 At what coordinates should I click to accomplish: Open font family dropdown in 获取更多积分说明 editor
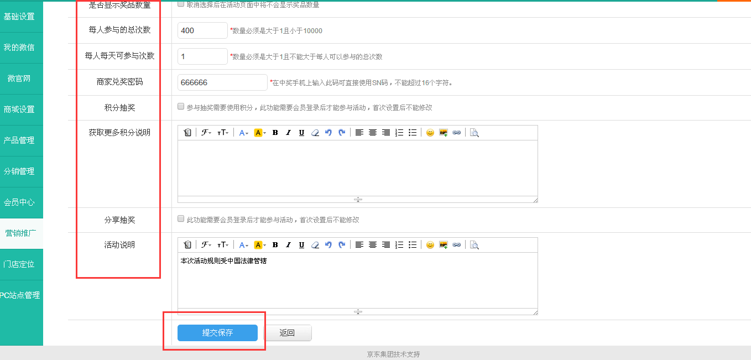coord(206,133)
